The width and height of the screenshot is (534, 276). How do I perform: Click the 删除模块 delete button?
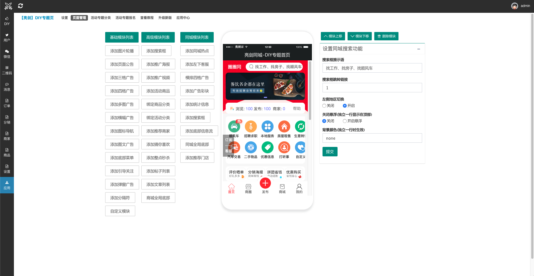pyautogui.click(x=386, y=36)
